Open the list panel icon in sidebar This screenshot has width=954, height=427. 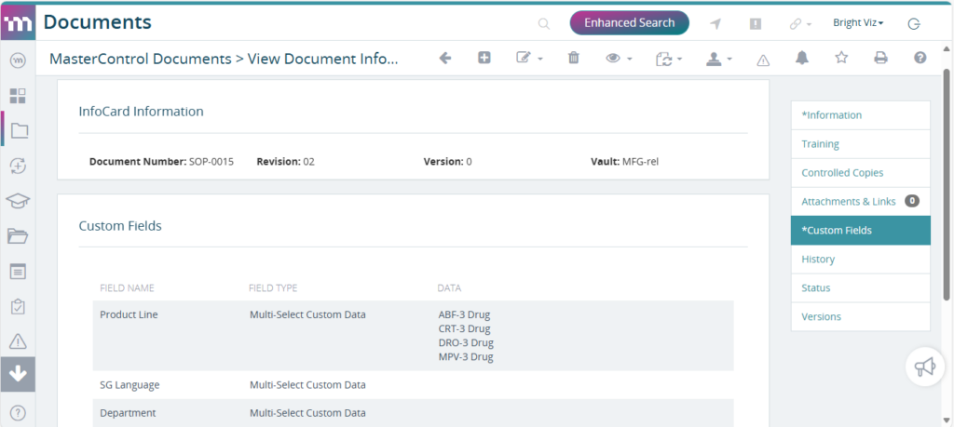click(19, 271)
